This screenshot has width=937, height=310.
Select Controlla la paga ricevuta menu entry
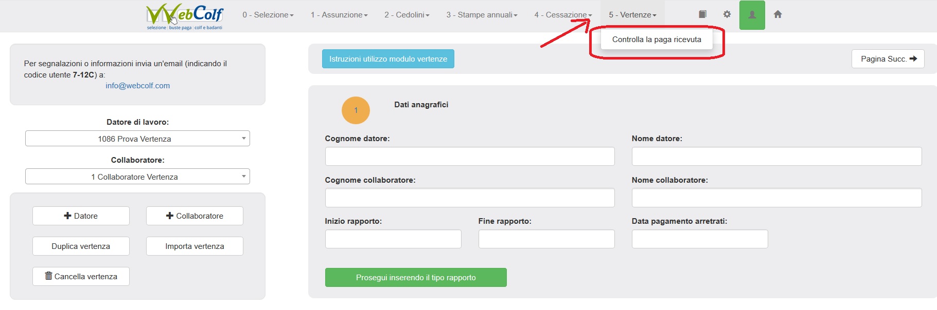click(x=657, y=40)
